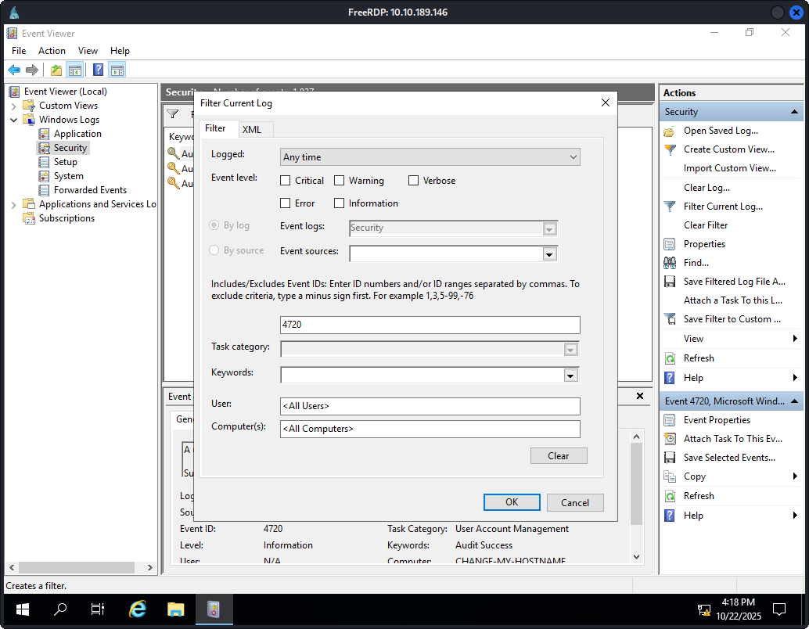
Task: Click the Find binoculars icon
Action: click(x=670, y=263)
